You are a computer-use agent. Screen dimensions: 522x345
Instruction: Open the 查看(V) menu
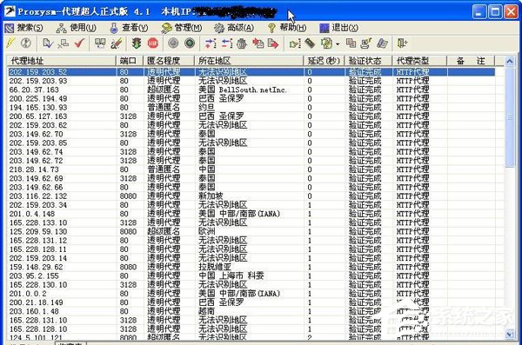click(129, 28)
